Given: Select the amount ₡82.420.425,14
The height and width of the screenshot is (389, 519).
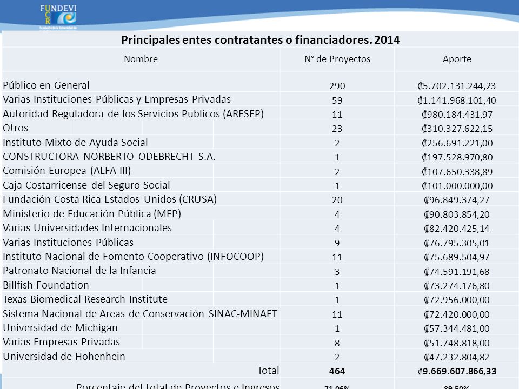Looking at the screenshot, I should [x=457, y=229].
